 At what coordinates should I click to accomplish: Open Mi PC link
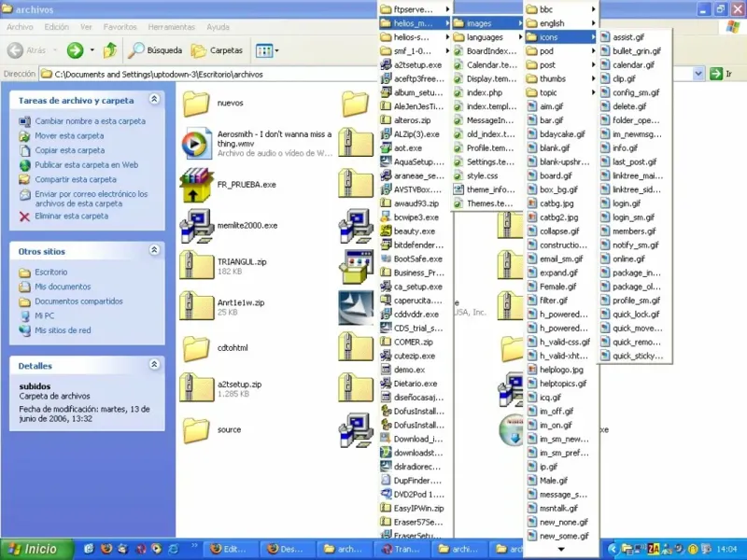point(44,315)
